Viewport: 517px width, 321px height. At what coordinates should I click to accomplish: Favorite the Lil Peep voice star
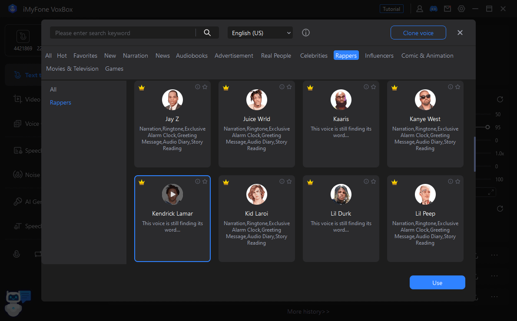coord(457,181)
